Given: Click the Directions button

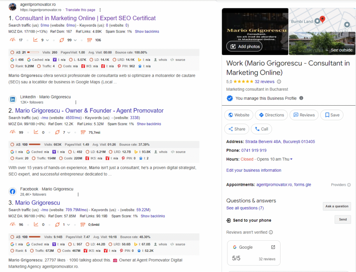Looking at the screenshot, I should 271,115.
